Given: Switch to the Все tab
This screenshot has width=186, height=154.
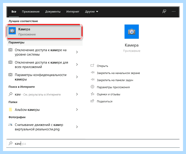Looking at the screenshot, I should pos(14,12).
